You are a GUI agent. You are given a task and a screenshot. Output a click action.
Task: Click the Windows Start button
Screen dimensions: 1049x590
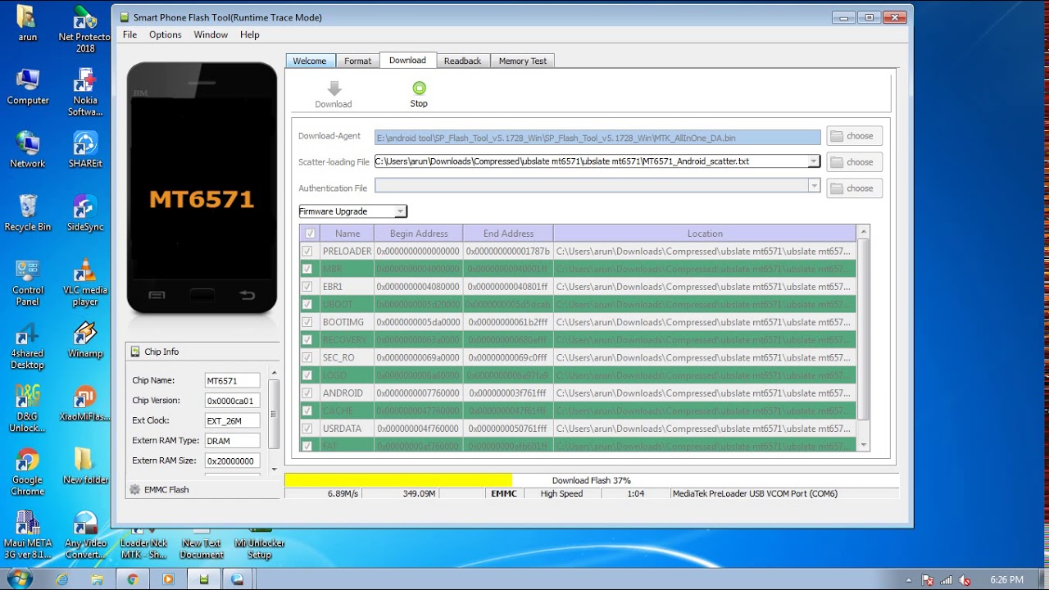(x=18, y=579)
